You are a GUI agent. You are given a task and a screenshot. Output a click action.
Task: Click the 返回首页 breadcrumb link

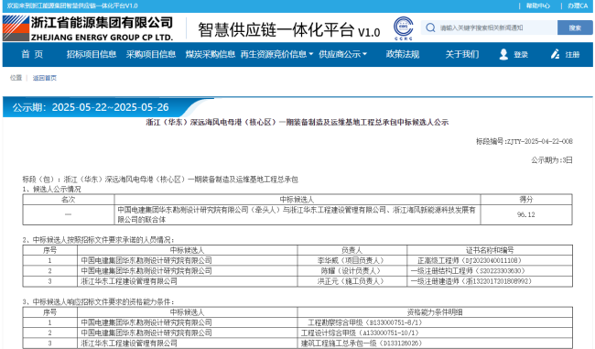[x=45, y=78]
